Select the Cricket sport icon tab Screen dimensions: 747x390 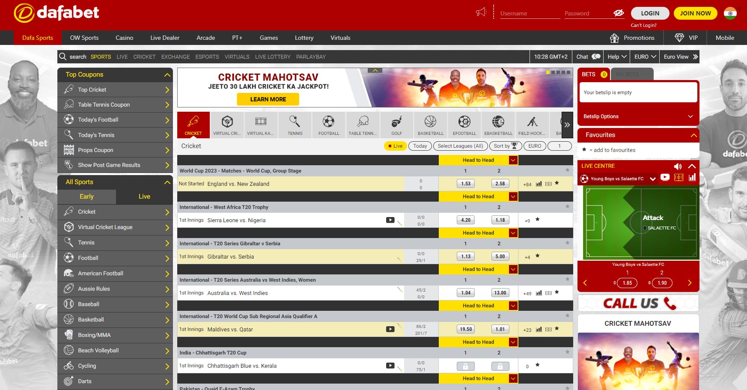193,125
